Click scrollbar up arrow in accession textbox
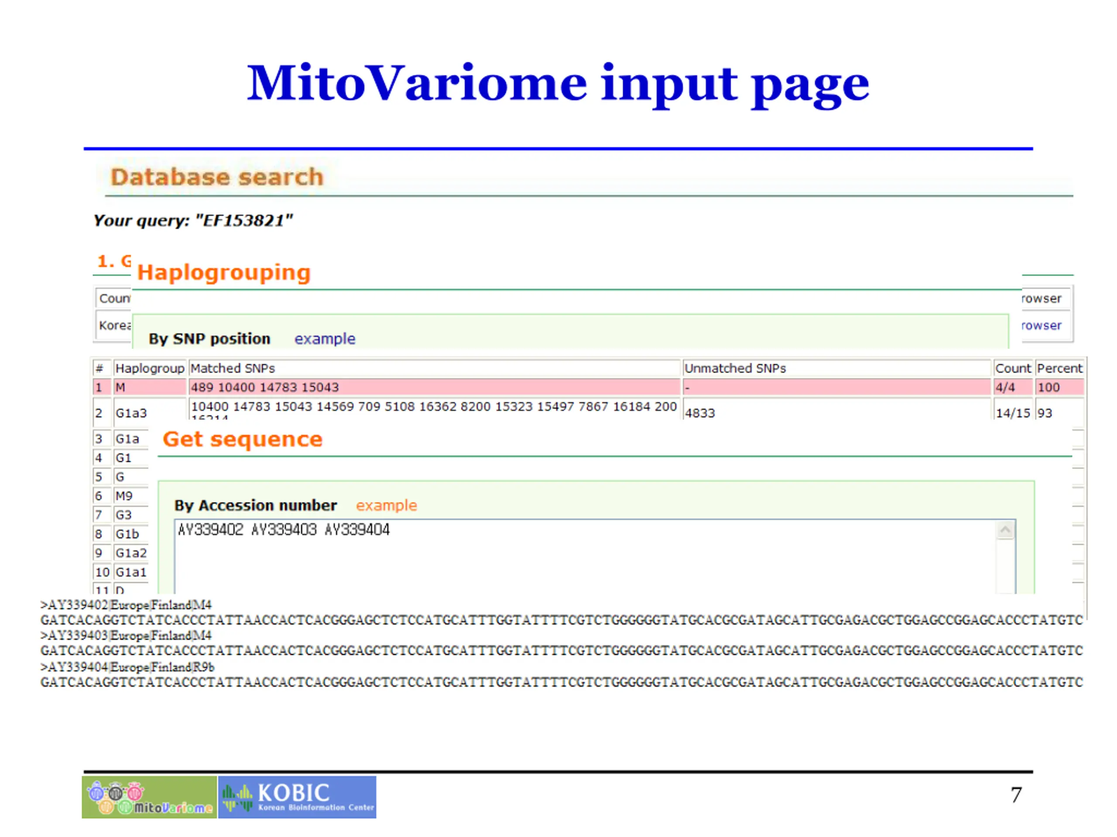 coord(1005,530)
